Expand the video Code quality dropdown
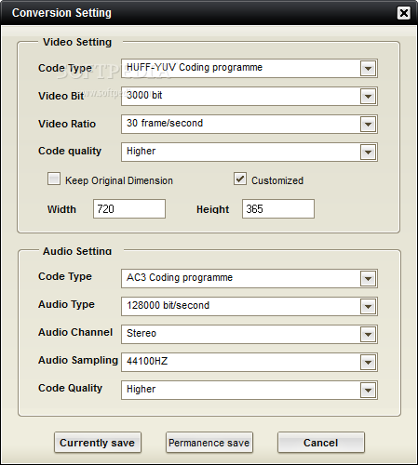This screenshot has height=465, width=418. tap(368, 153)
